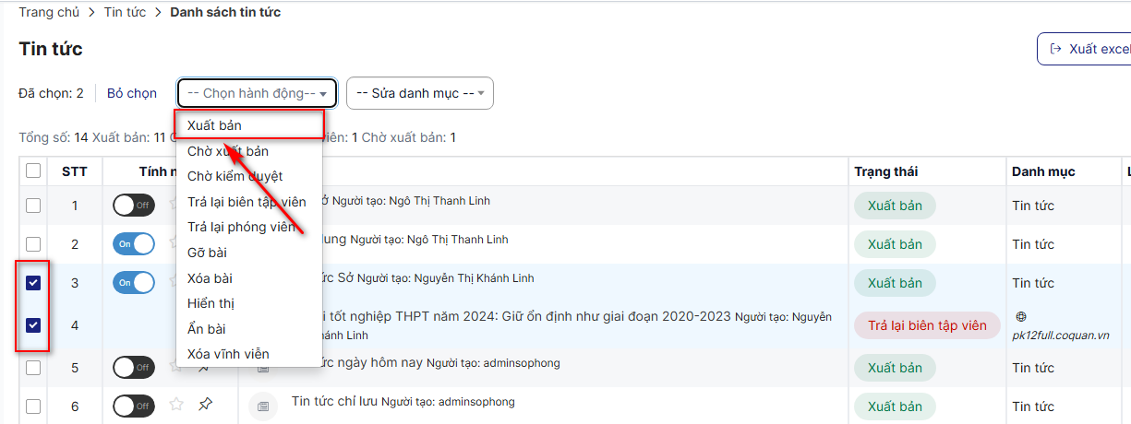Click the globe icon above pk12full.coquan.vn
Image resolution: width=1131 pixels, height=424 pixels.
1020,316
